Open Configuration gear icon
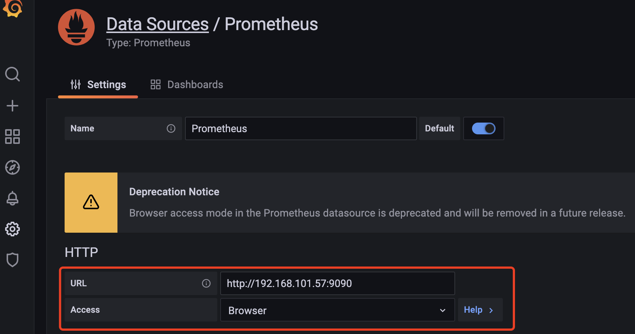Image resolution: width=635 pixels, height=334 pixels. 12,229
